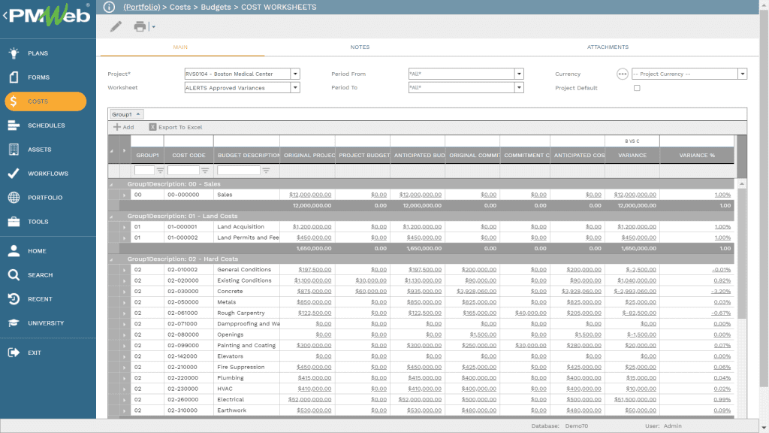The image size is (769, 433).
Task: Click the printer icon
Action: (140, 26)
